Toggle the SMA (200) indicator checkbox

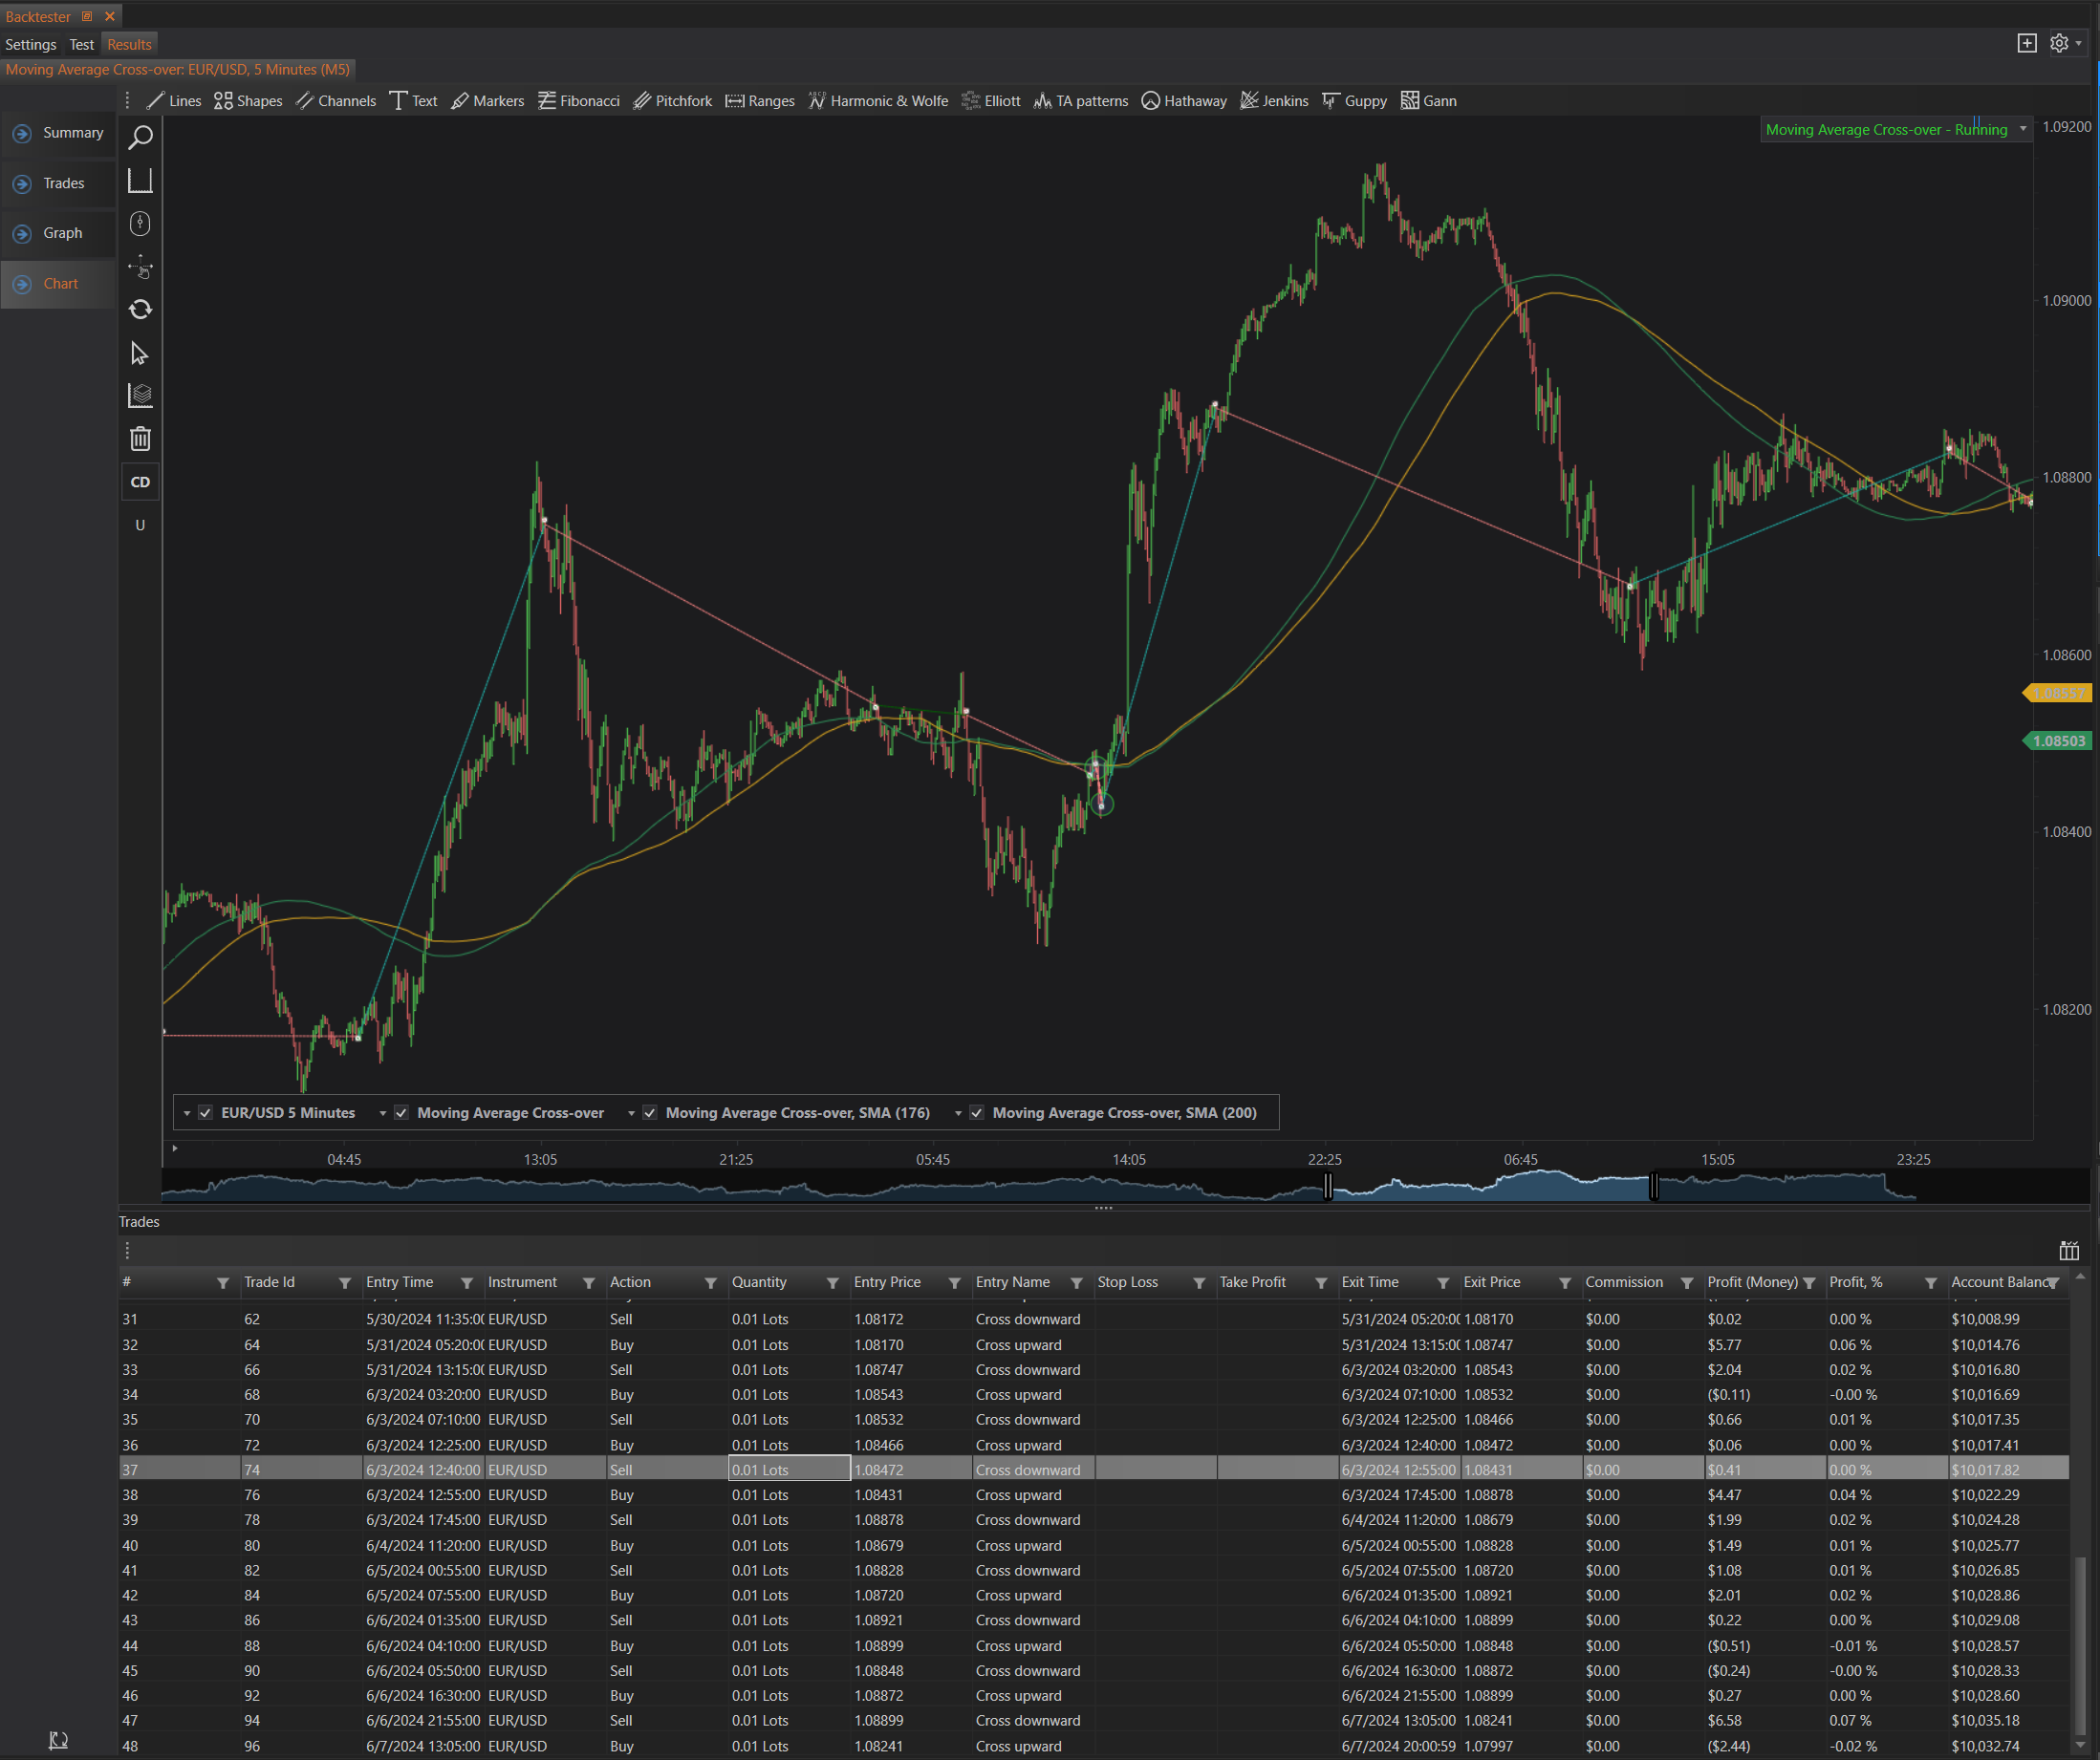click(x=977, y=1112)
